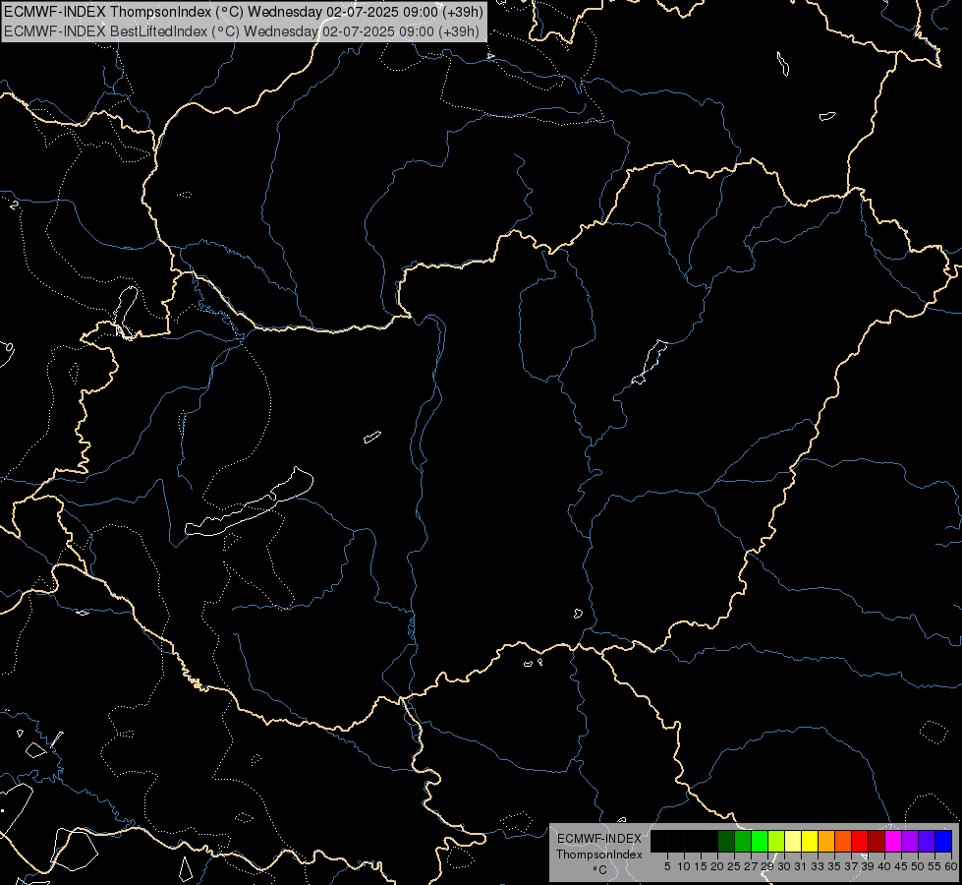Click the medium green 25–27 legend swatch

coord(743,841)
